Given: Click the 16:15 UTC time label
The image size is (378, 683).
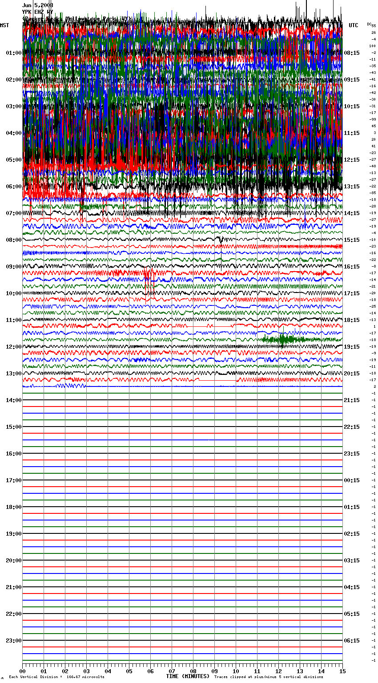Looking at the screenshot, I should 352,267.
